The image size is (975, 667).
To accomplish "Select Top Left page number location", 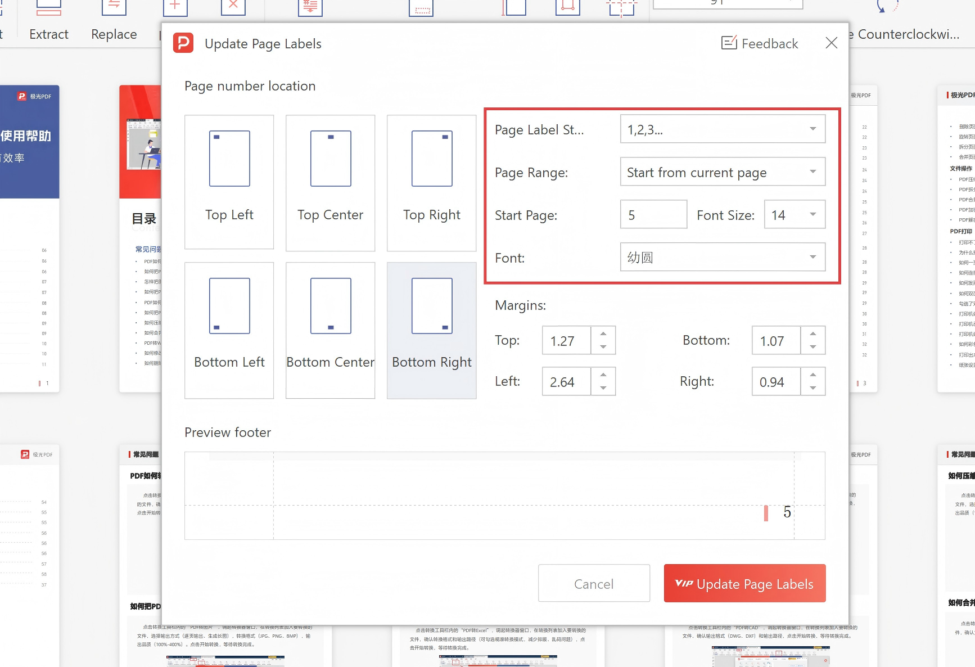I will click(229, 182).
